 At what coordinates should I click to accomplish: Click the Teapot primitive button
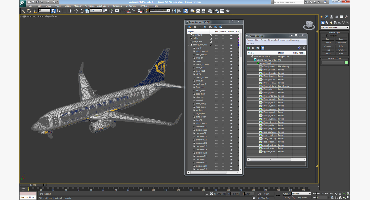(x=328, y=53)
